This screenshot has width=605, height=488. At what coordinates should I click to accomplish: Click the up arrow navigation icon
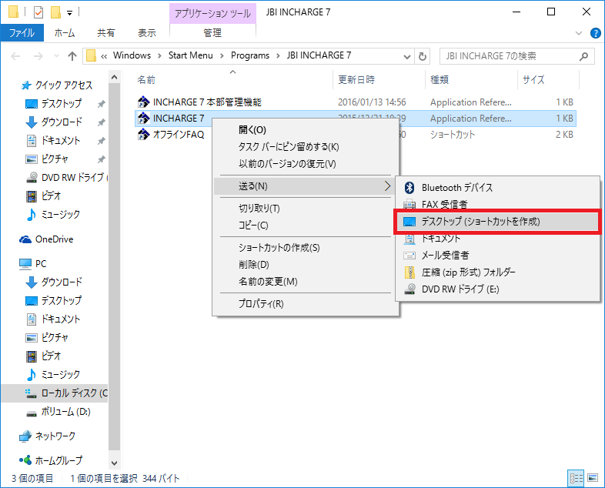coord(72,56)
